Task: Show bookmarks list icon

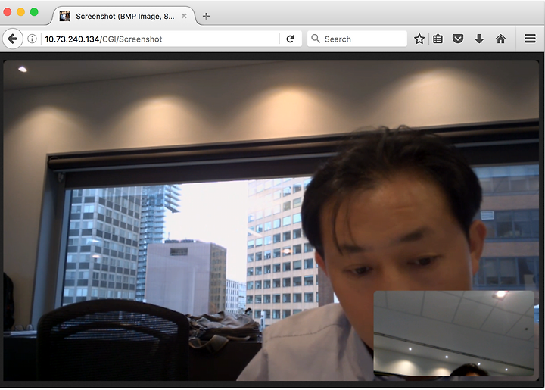Action: point(438,39)
